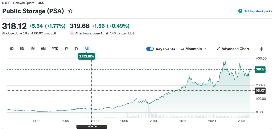Click the 318.12 current price tag on chart
Image resolution: width=274 pixels, height=129 pixels.
260,69
